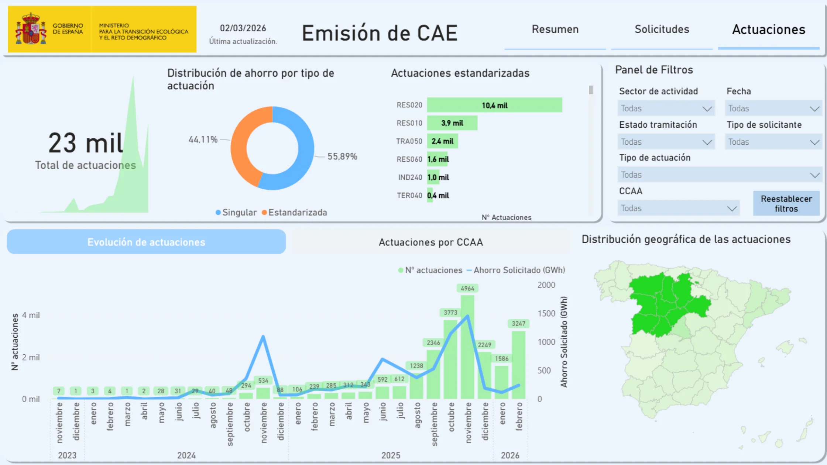
Task: Switch to the Resumen tab
Action: 555,29
